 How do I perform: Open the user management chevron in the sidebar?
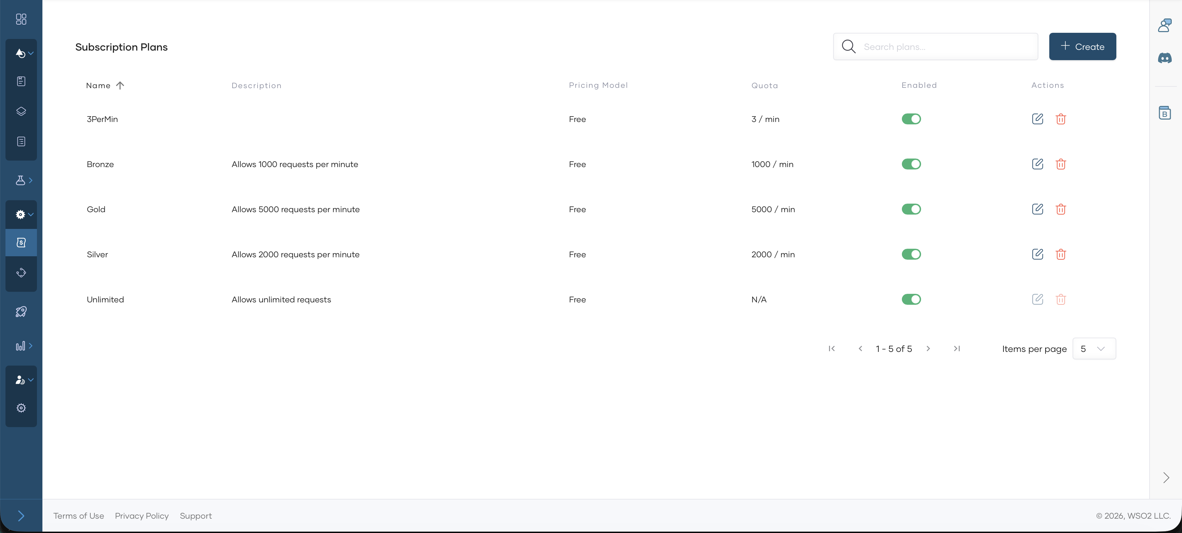[31, 380]
